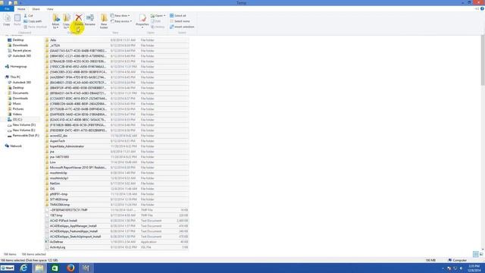The height and width of the screenshot is (273, 485).
Task: Select the ACADExtApps_AppManager_Install file
Action: tap(117, 226)
